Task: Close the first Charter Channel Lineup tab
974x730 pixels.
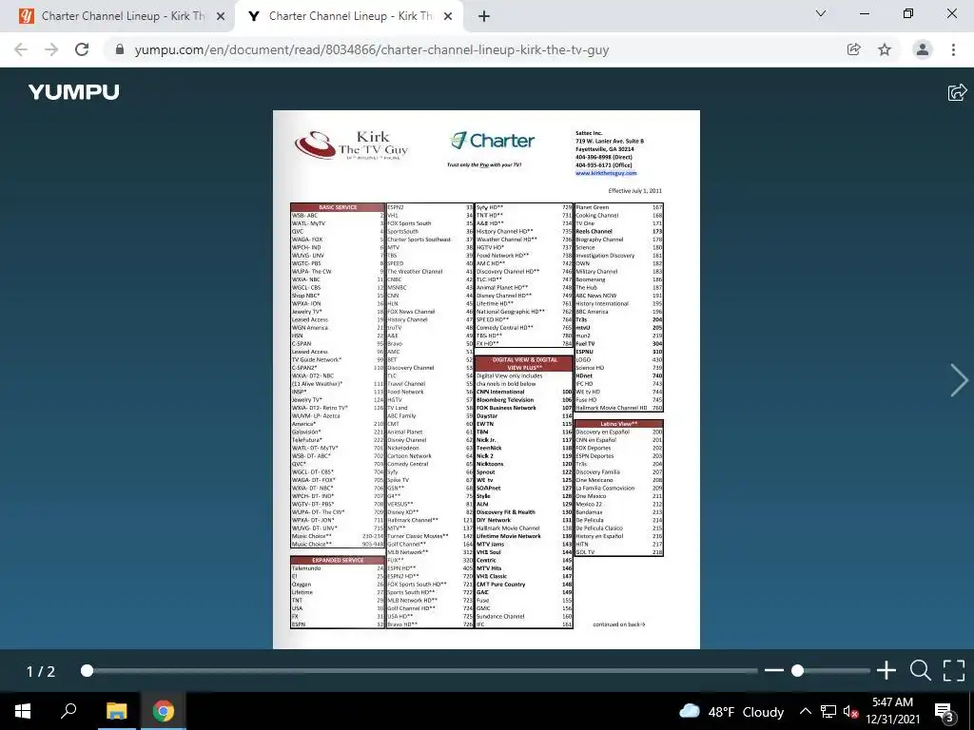Action: point(221,17)
